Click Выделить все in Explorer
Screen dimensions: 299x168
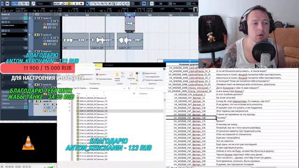pos(149,73)
